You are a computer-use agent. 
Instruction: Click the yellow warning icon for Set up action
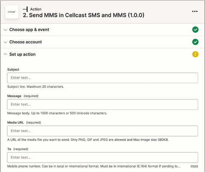pyautogui.click(x=195, y=54)
